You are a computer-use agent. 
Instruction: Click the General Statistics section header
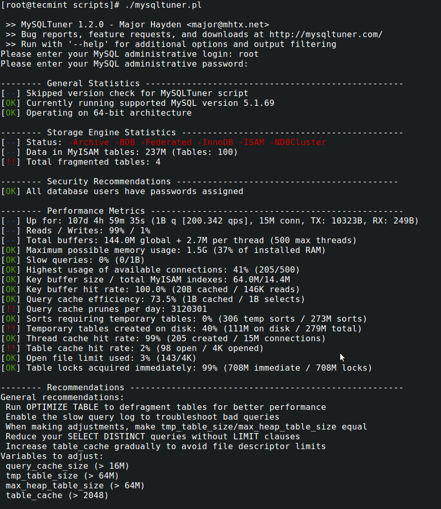click(93, 84)
